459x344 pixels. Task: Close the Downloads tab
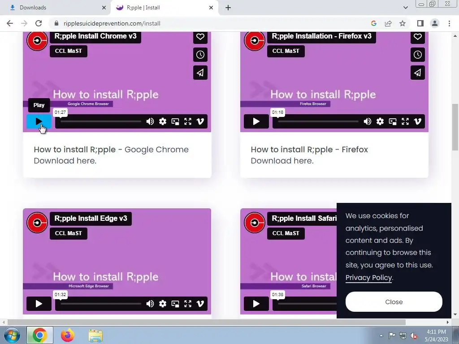(x=104, y=8)
